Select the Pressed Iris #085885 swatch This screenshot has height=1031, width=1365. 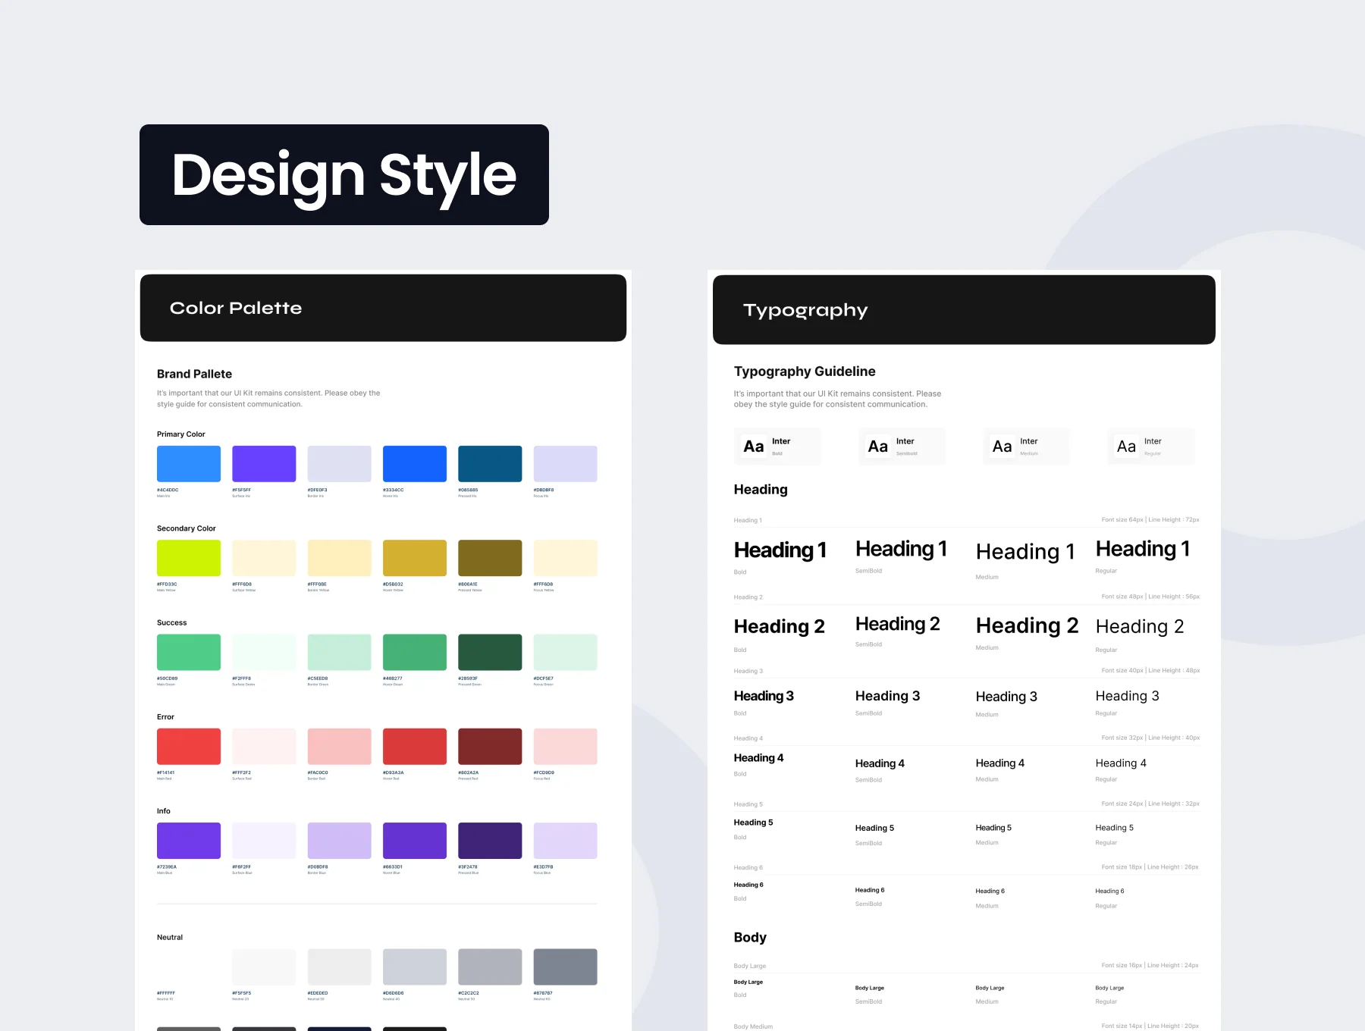point(490,464)
